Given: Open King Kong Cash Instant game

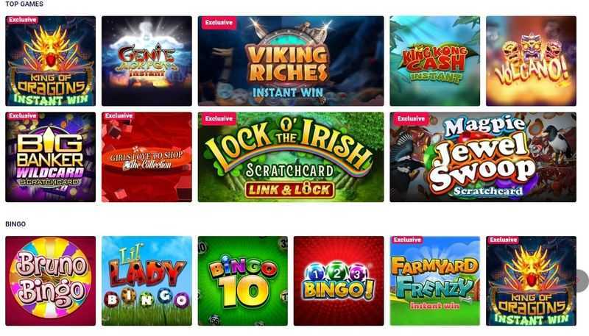Looking at the screenshot, I should (x=434, y=61).
